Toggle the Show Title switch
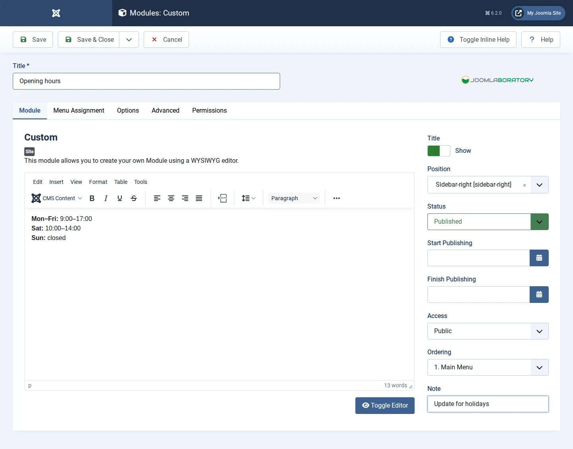This screenshot has width=573, height=449. pyautogui.click(x=439, y=151)
